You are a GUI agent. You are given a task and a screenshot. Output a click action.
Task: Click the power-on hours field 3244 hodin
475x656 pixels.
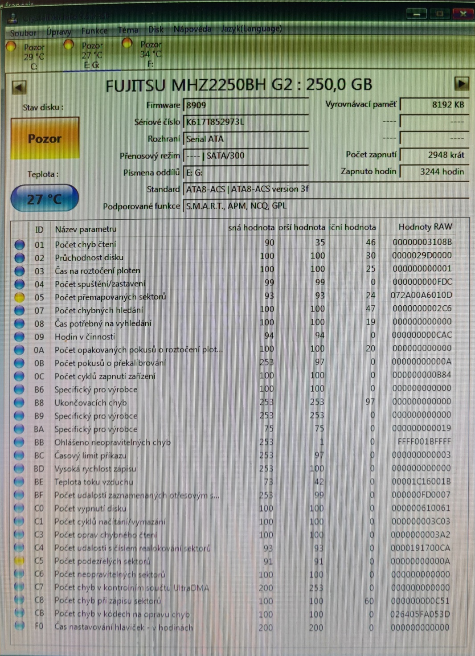point(434,172)
